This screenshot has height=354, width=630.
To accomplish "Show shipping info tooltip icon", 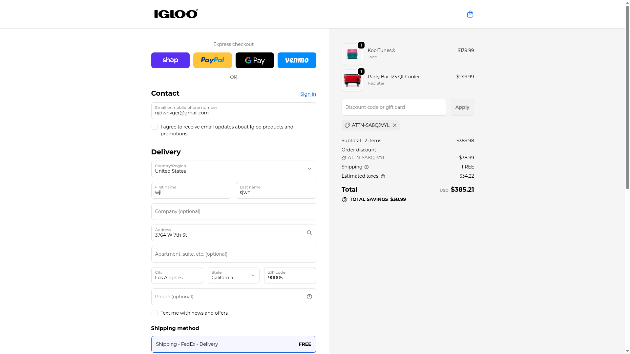I will coord(367,167).
